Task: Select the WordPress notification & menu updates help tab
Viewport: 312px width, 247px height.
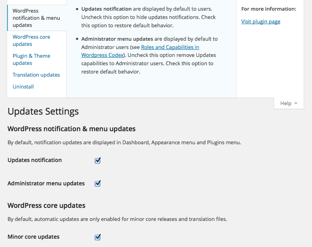Action: [x=37, y=18]
